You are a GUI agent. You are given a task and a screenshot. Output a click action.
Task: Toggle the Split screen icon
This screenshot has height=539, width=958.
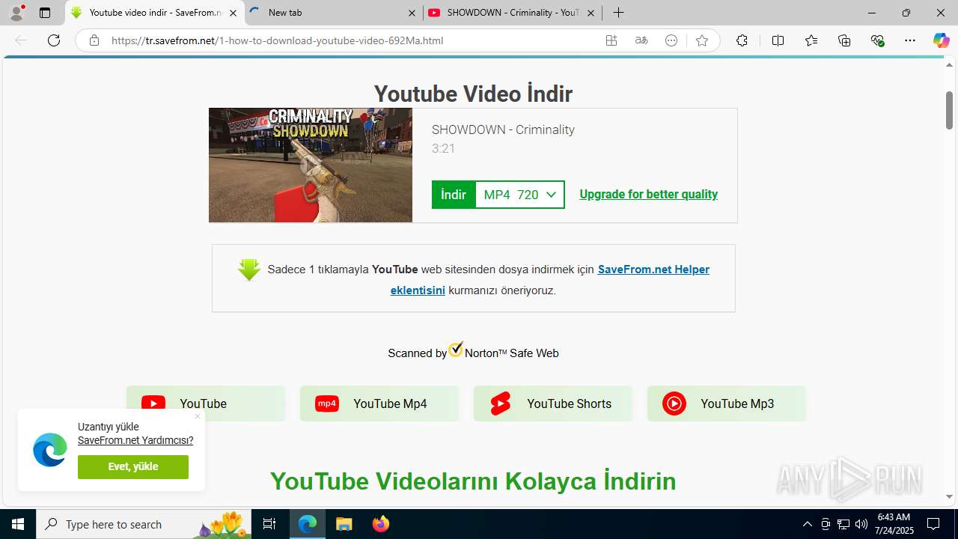point(778,40)
